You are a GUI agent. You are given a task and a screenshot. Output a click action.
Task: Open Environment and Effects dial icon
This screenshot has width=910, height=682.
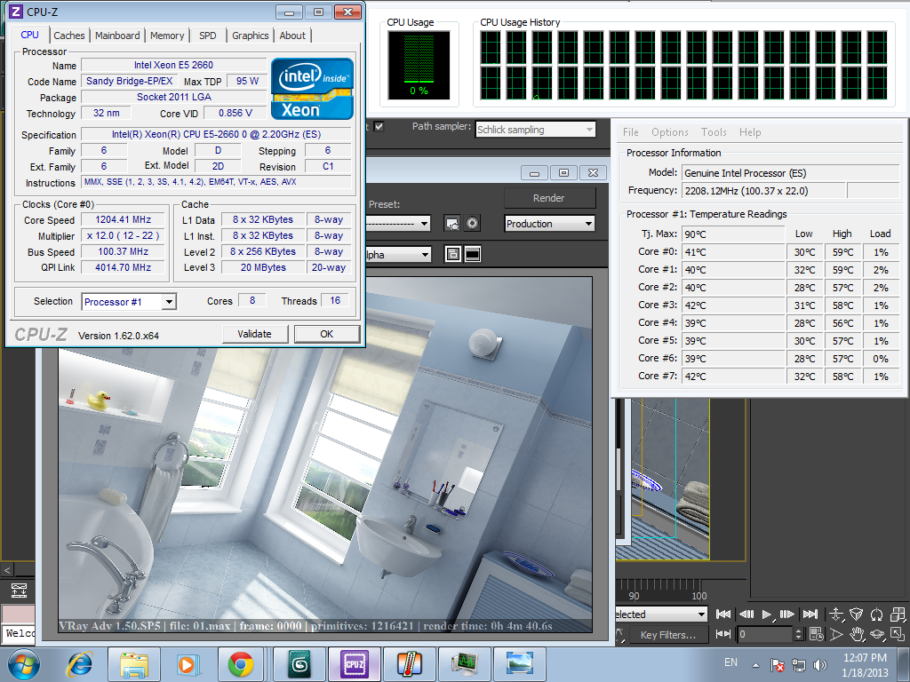(x=473, y=223)
